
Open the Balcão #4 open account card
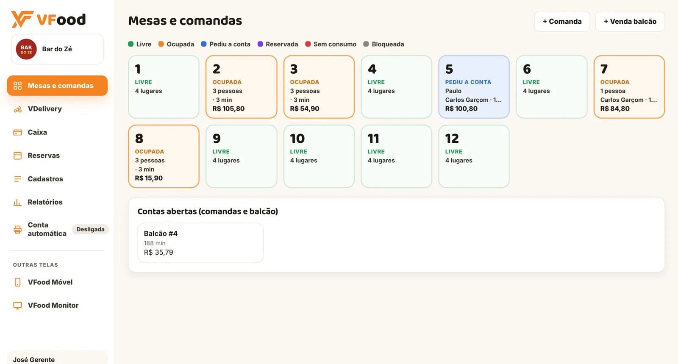pyautogui.click(x=200, y=243)
